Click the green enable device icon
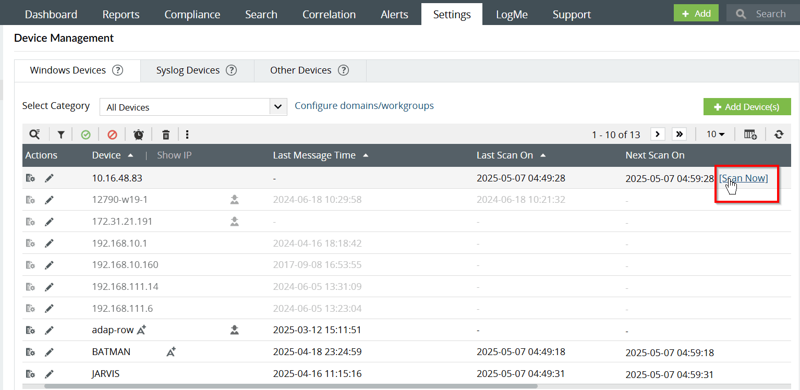 tap(86, 135)
